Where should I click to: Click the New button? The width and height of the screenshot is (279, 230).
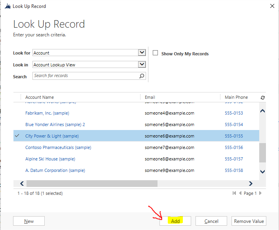(x=29, y=221)
